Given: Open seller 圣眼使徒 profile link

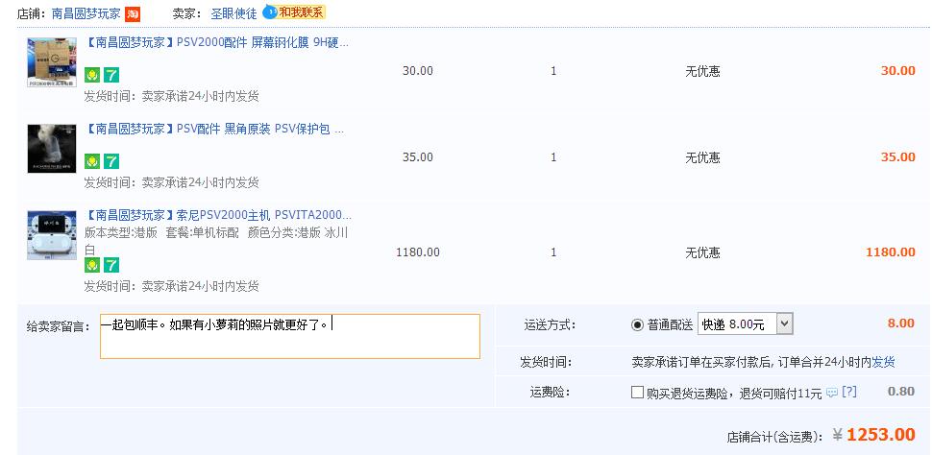Looking at the screenshot, I should point(233,13).
